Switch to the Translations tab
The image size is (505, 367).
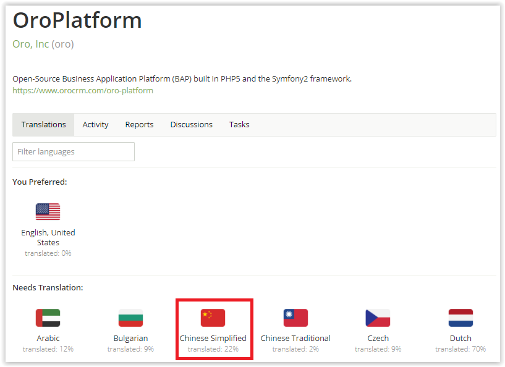[43, 125]
